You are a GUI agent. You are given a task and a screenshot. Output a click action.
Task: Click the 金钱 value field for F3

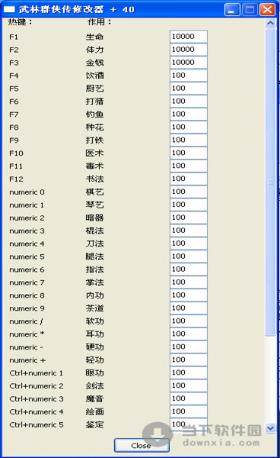click(189, 63)
